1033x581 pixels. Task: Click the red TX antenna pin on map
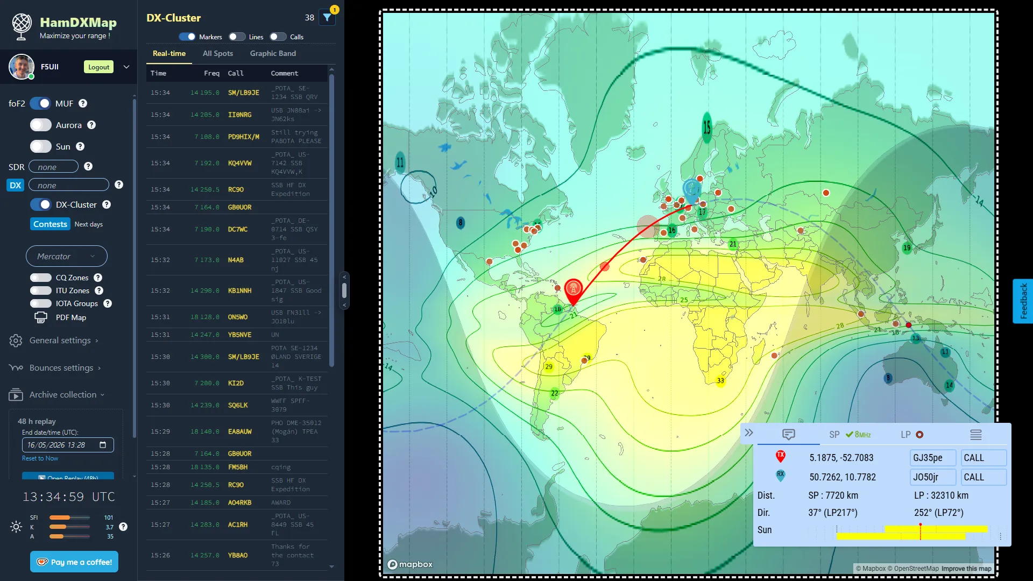coord(574,290)
